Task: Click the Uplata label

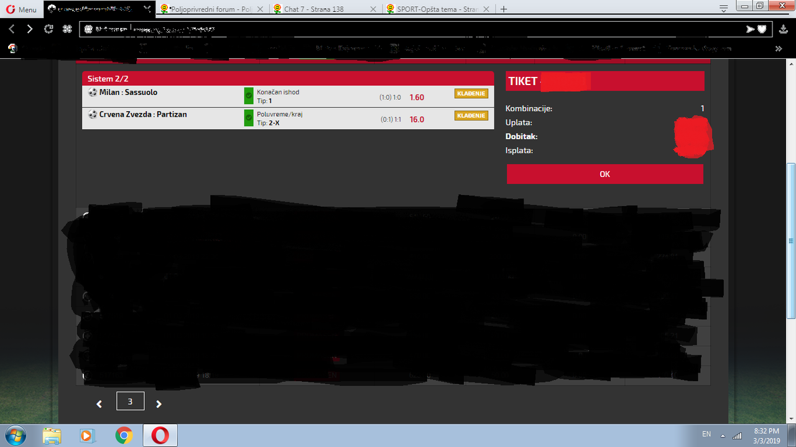Action: [x=519, y=122]
